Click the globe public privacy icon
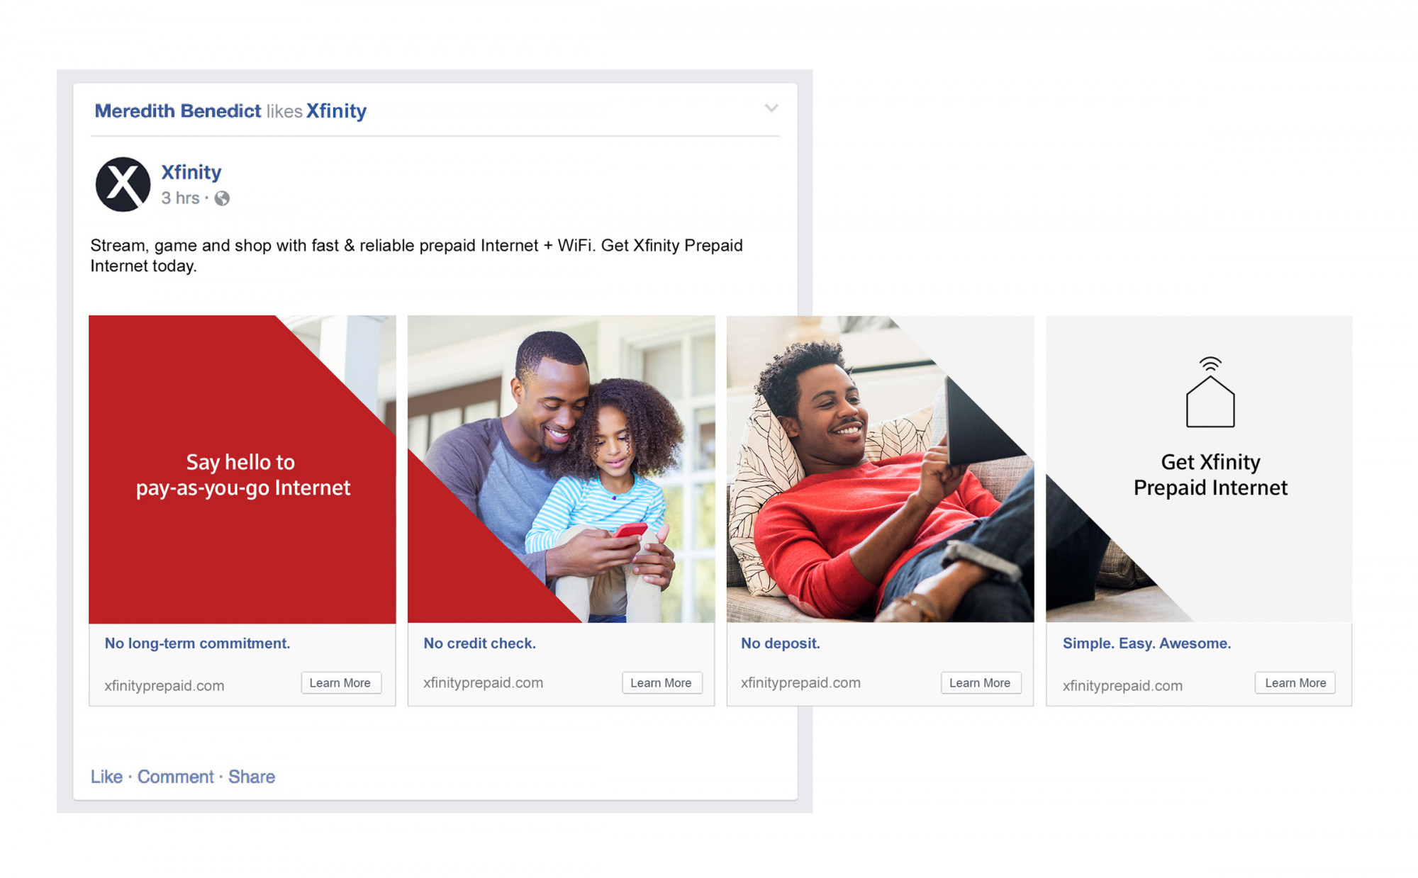This screenshot has height=878, width=1418. click(222, 198)
